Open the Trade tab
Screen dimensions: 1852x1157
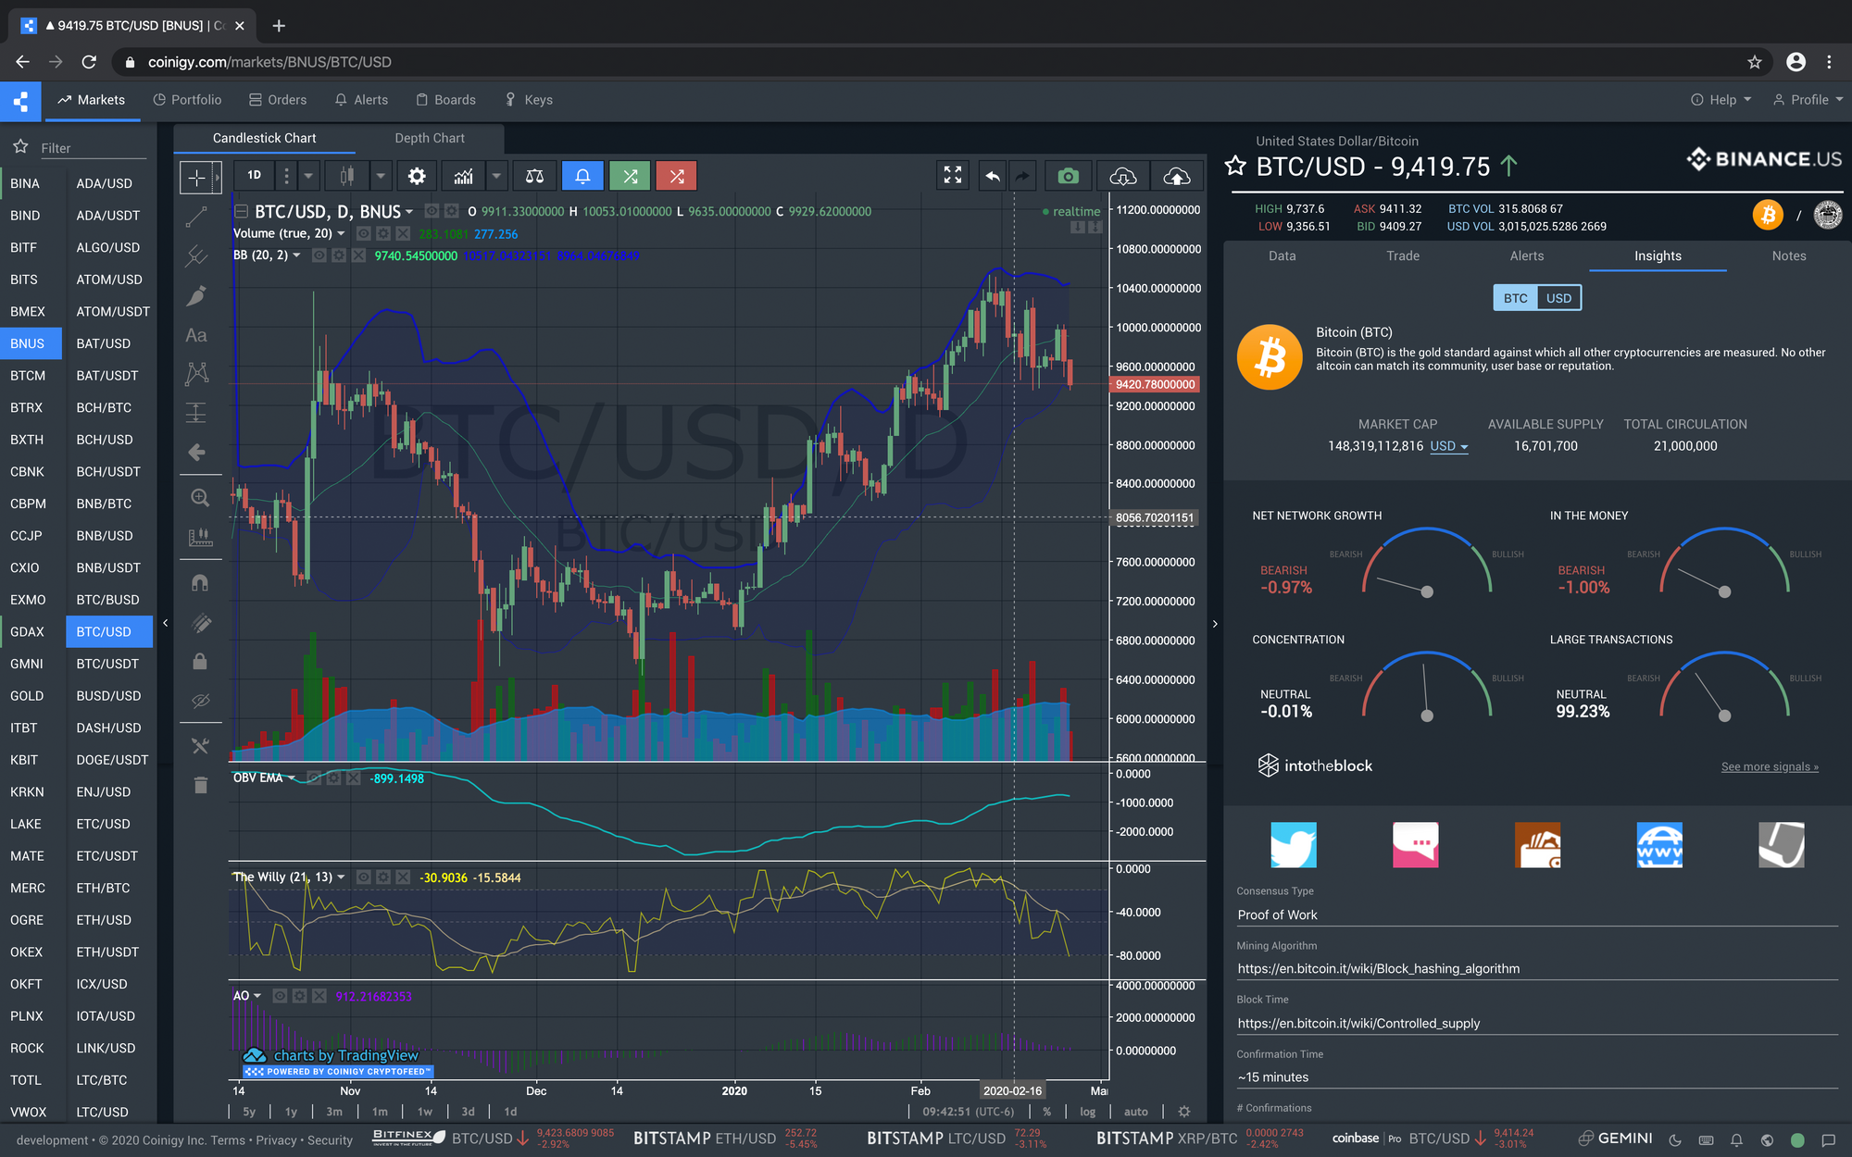[x=1402, y=255]
